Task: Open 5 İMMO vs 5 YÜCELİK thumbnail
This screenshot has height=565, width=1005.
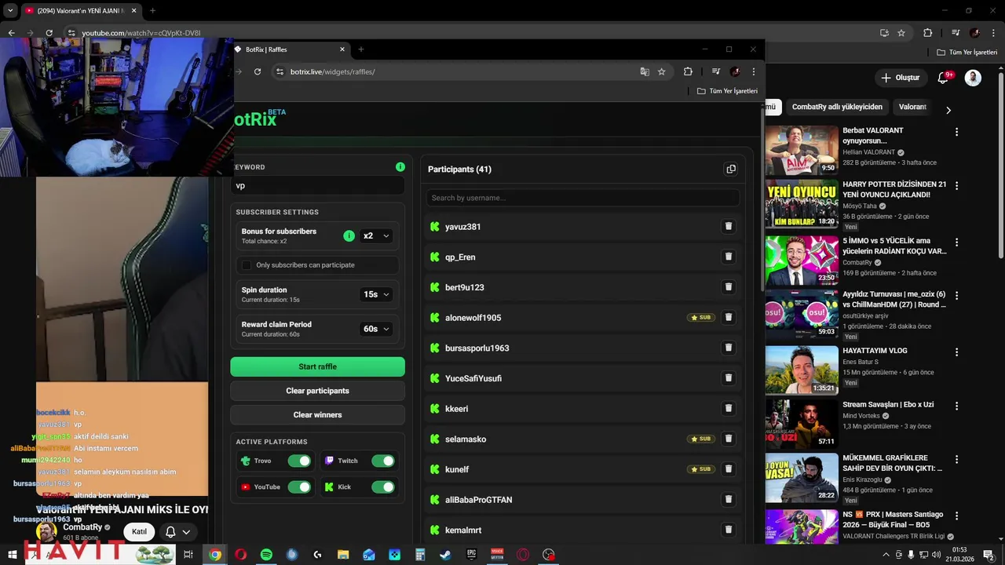Action: click(802, 261)
